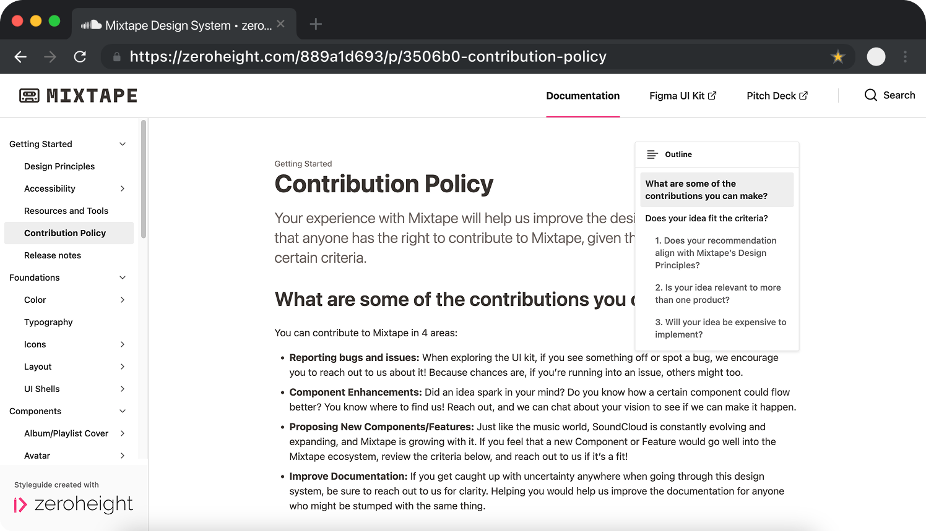Expand the UI Shells submenu arrow
Screen dimensions: 926x531
pos(123,389)
